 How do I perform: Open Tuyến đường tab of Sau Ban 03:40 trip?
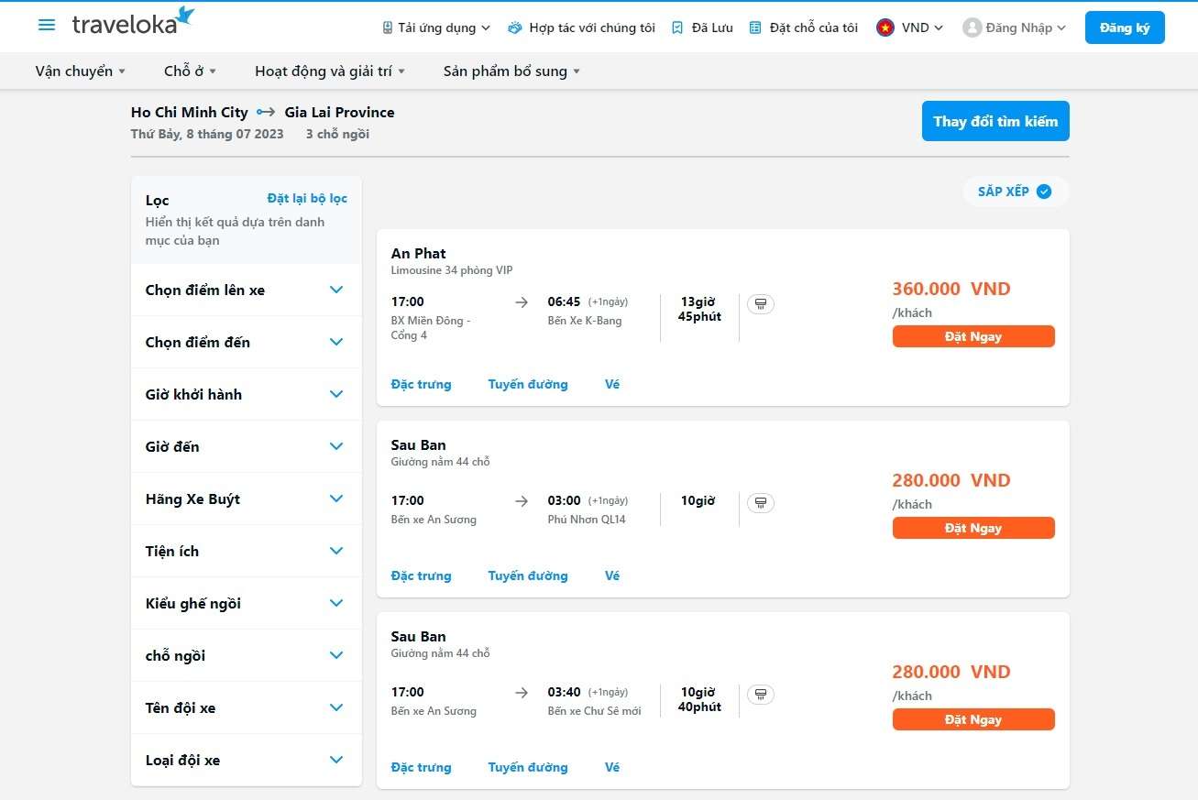pos(528,767)
